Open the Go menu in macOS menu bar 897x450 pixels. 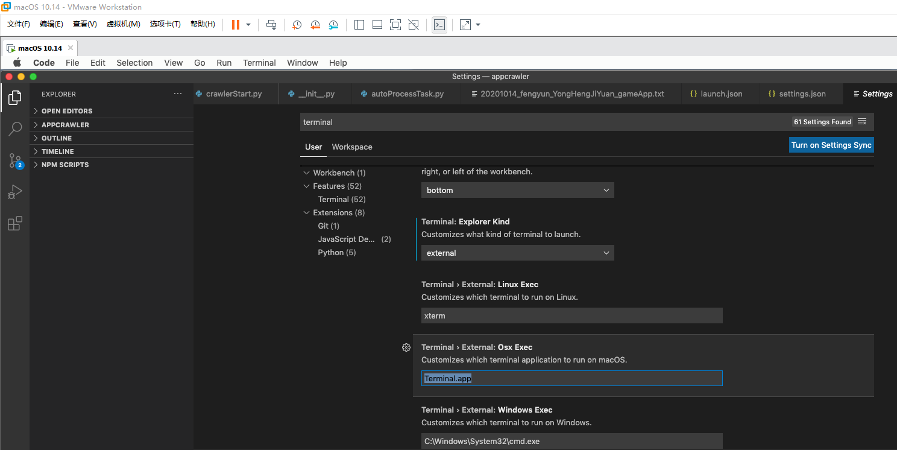pyautogui.click(x=200, y=63)
